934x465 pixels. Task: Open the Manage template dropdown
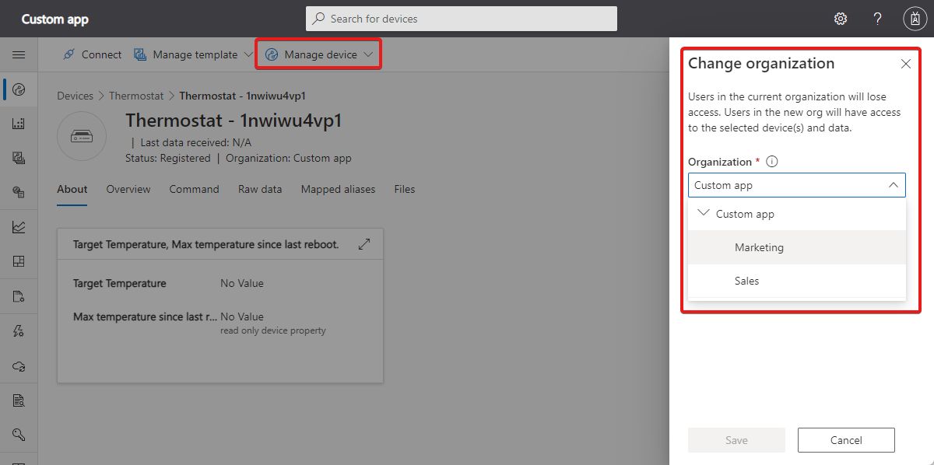pos(193,54)
